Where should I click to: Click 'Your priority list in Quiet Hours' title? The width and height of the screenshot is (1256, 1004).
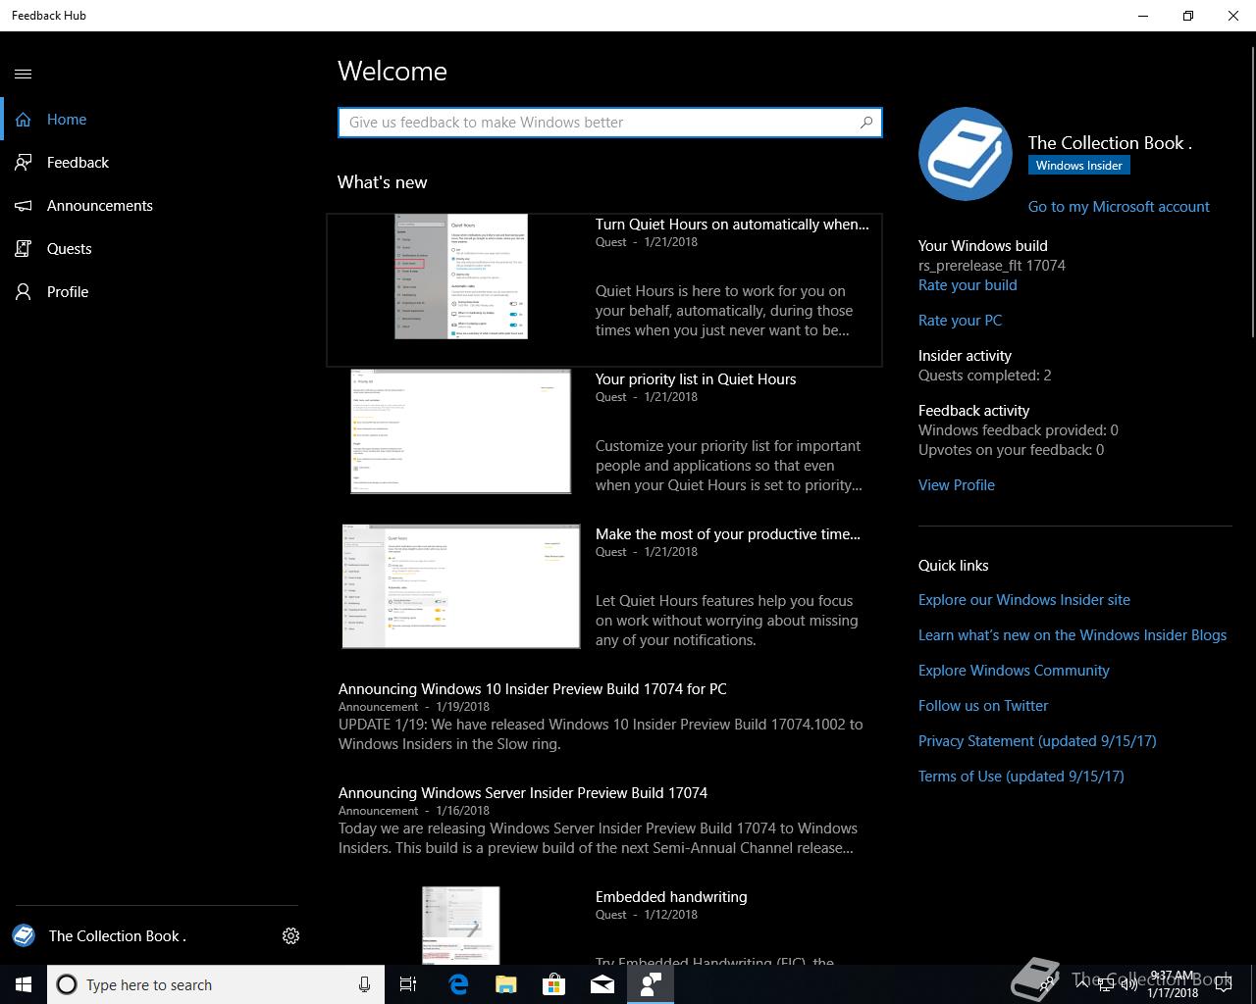[696, 379]
